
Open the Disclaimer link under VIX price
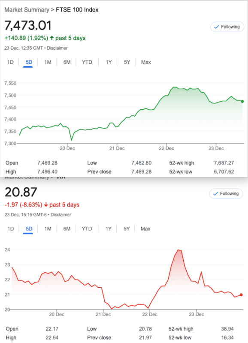point(61,215)
